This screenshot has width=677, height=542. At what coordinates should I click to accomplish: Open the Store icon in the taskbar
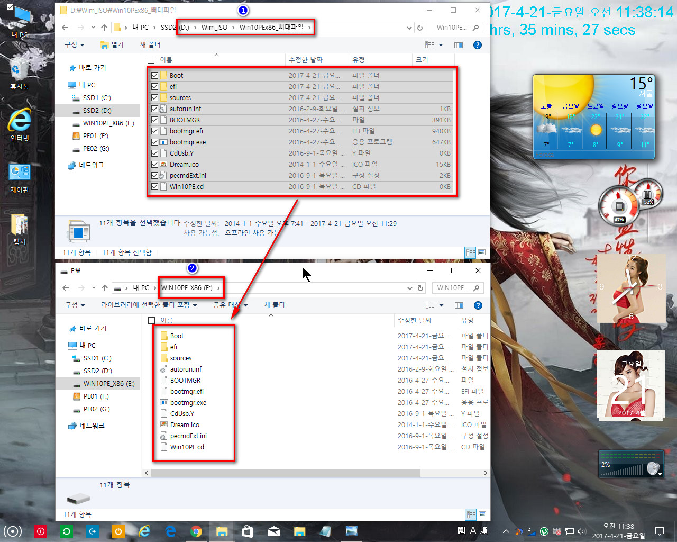coord(248,531)
